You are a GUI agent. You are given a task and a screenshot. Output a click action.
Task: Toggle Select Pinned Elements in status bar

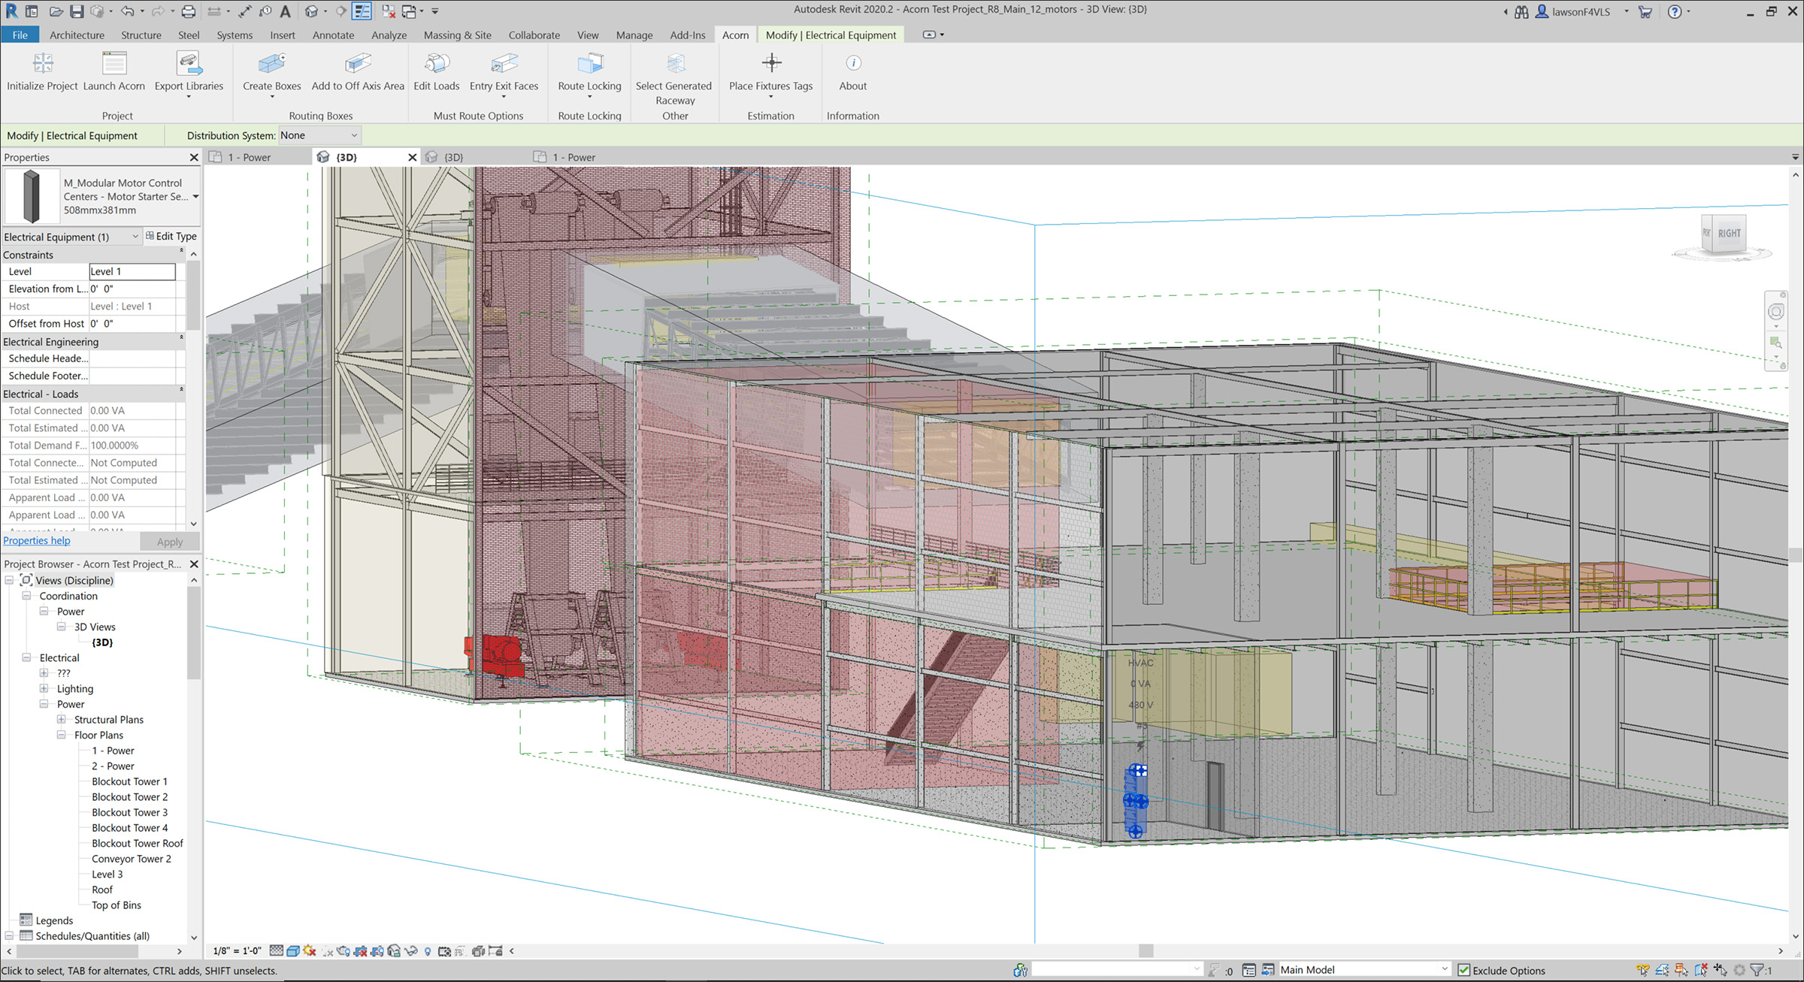(1681, 970)
